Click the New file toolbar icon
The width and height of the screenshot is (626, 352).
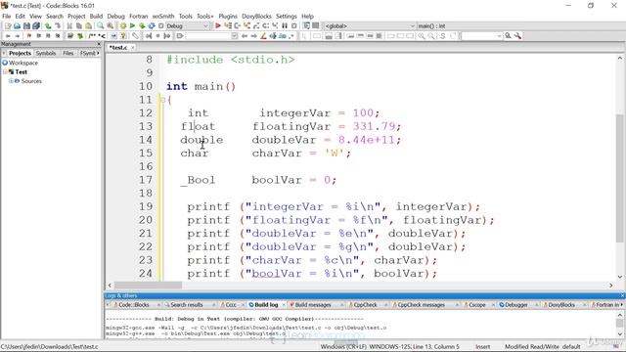pos(7,26)
